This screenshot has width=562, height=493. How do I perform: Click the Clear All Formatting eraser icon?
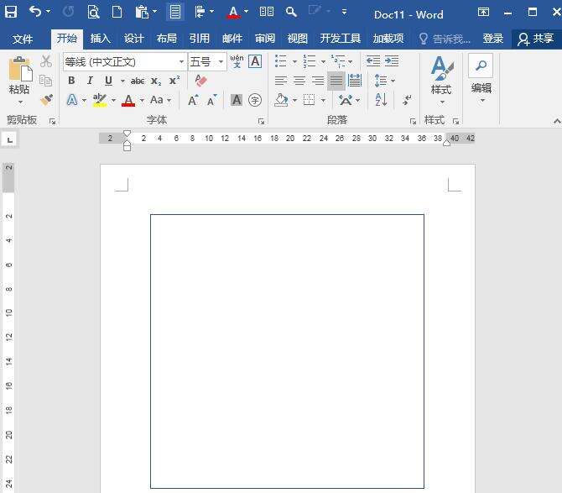[200, 81]
